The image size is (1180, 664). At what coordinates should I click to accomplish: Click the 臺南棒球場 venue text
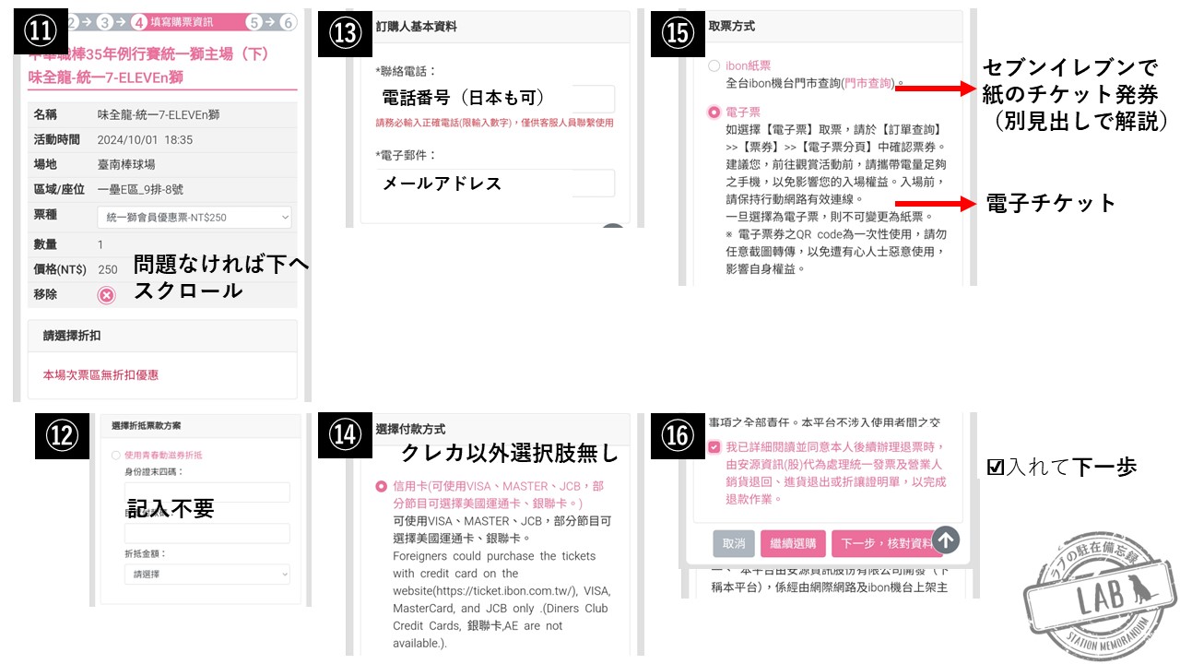click(x=126, y=164)
